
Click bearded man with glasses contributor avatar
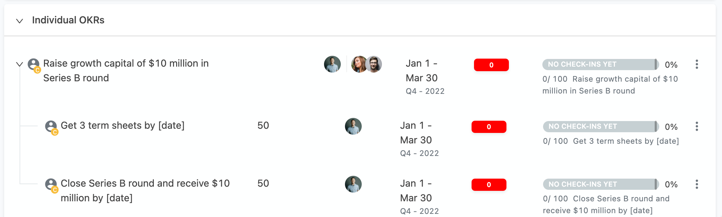click(374, 64)
